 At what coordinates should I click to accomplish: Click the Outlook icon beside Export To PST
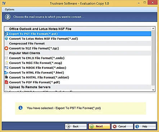pos(6,34)
